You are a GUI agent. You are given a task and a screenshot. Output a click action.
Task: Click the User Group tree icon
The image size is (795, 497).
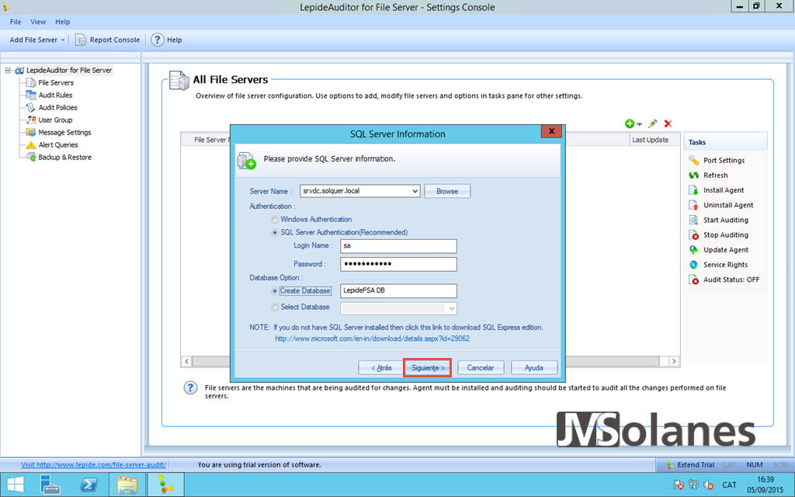[x=31, y=120]
